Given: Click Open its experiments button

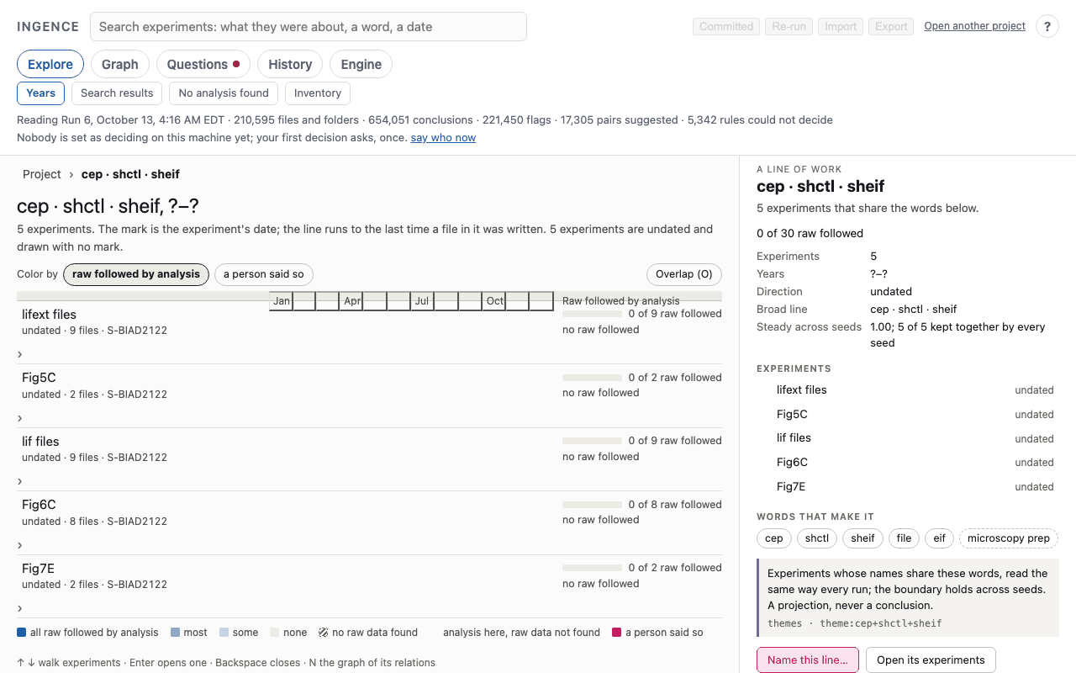Looking at the screenshot, I should coord(931,660).
